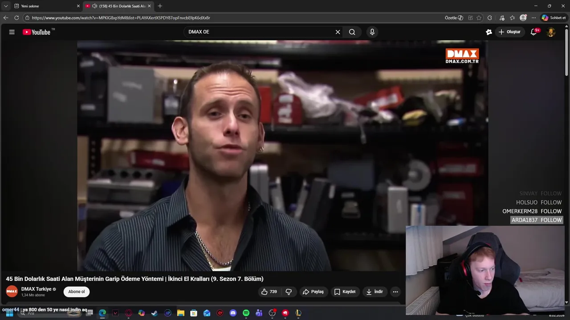Open the split screen apps icon
The height and width of the screenshot is (320, 570).
470,18
